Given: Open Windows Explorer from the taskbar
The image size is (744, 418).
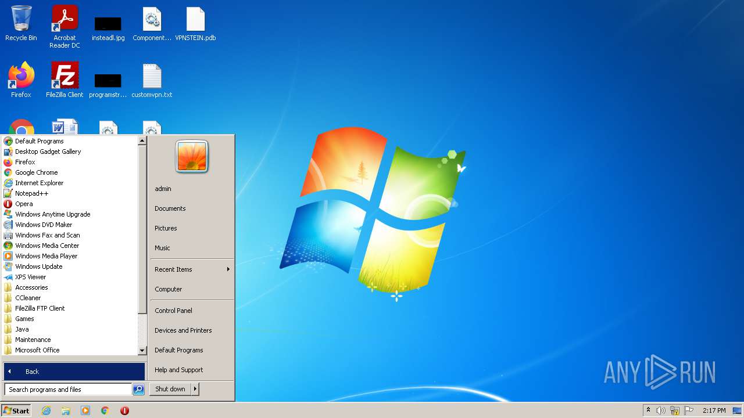Looking at the screenshot, I should pyautogui.click(x=66, y=410).
